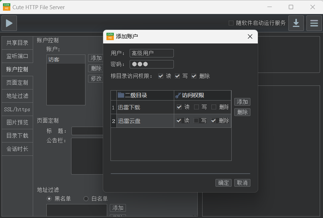The image size is (323, 218).
Task: Uncheck 删除 checkbox for 迅雷云盘
Action: [x=213, y=120]
